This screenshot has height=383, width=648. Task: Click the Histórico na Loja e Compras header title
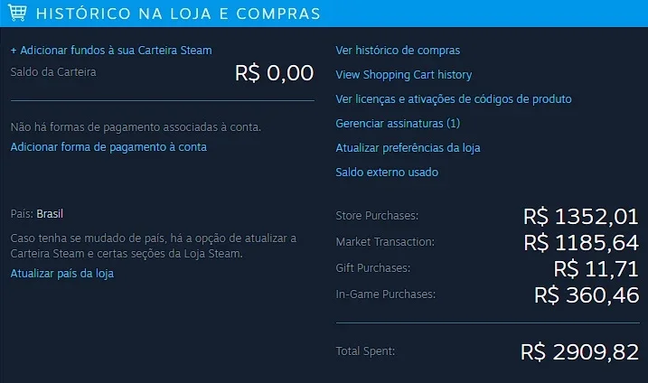pos(178,14)
